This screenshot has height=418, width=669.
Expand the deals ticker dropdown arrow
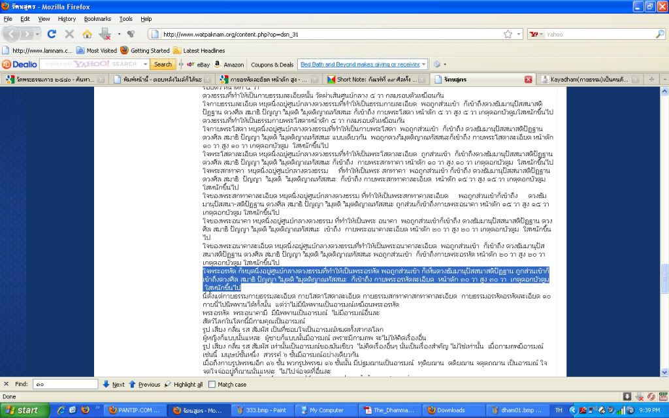click(423, 65)
